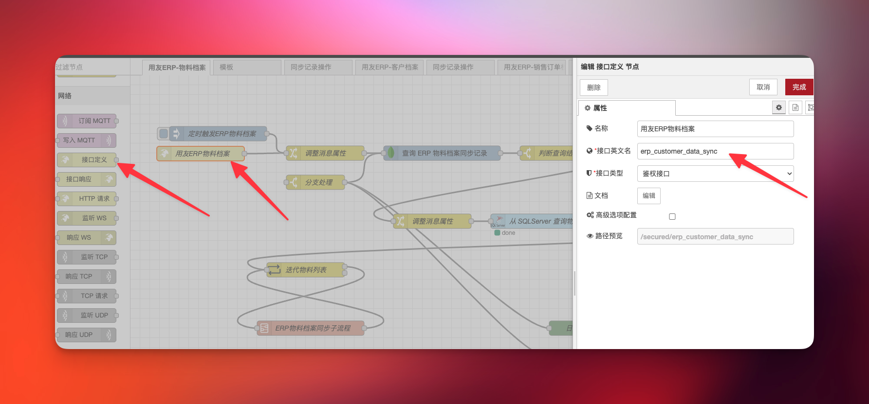Switch to the 用友ERP-客户档案 tab

389,67
